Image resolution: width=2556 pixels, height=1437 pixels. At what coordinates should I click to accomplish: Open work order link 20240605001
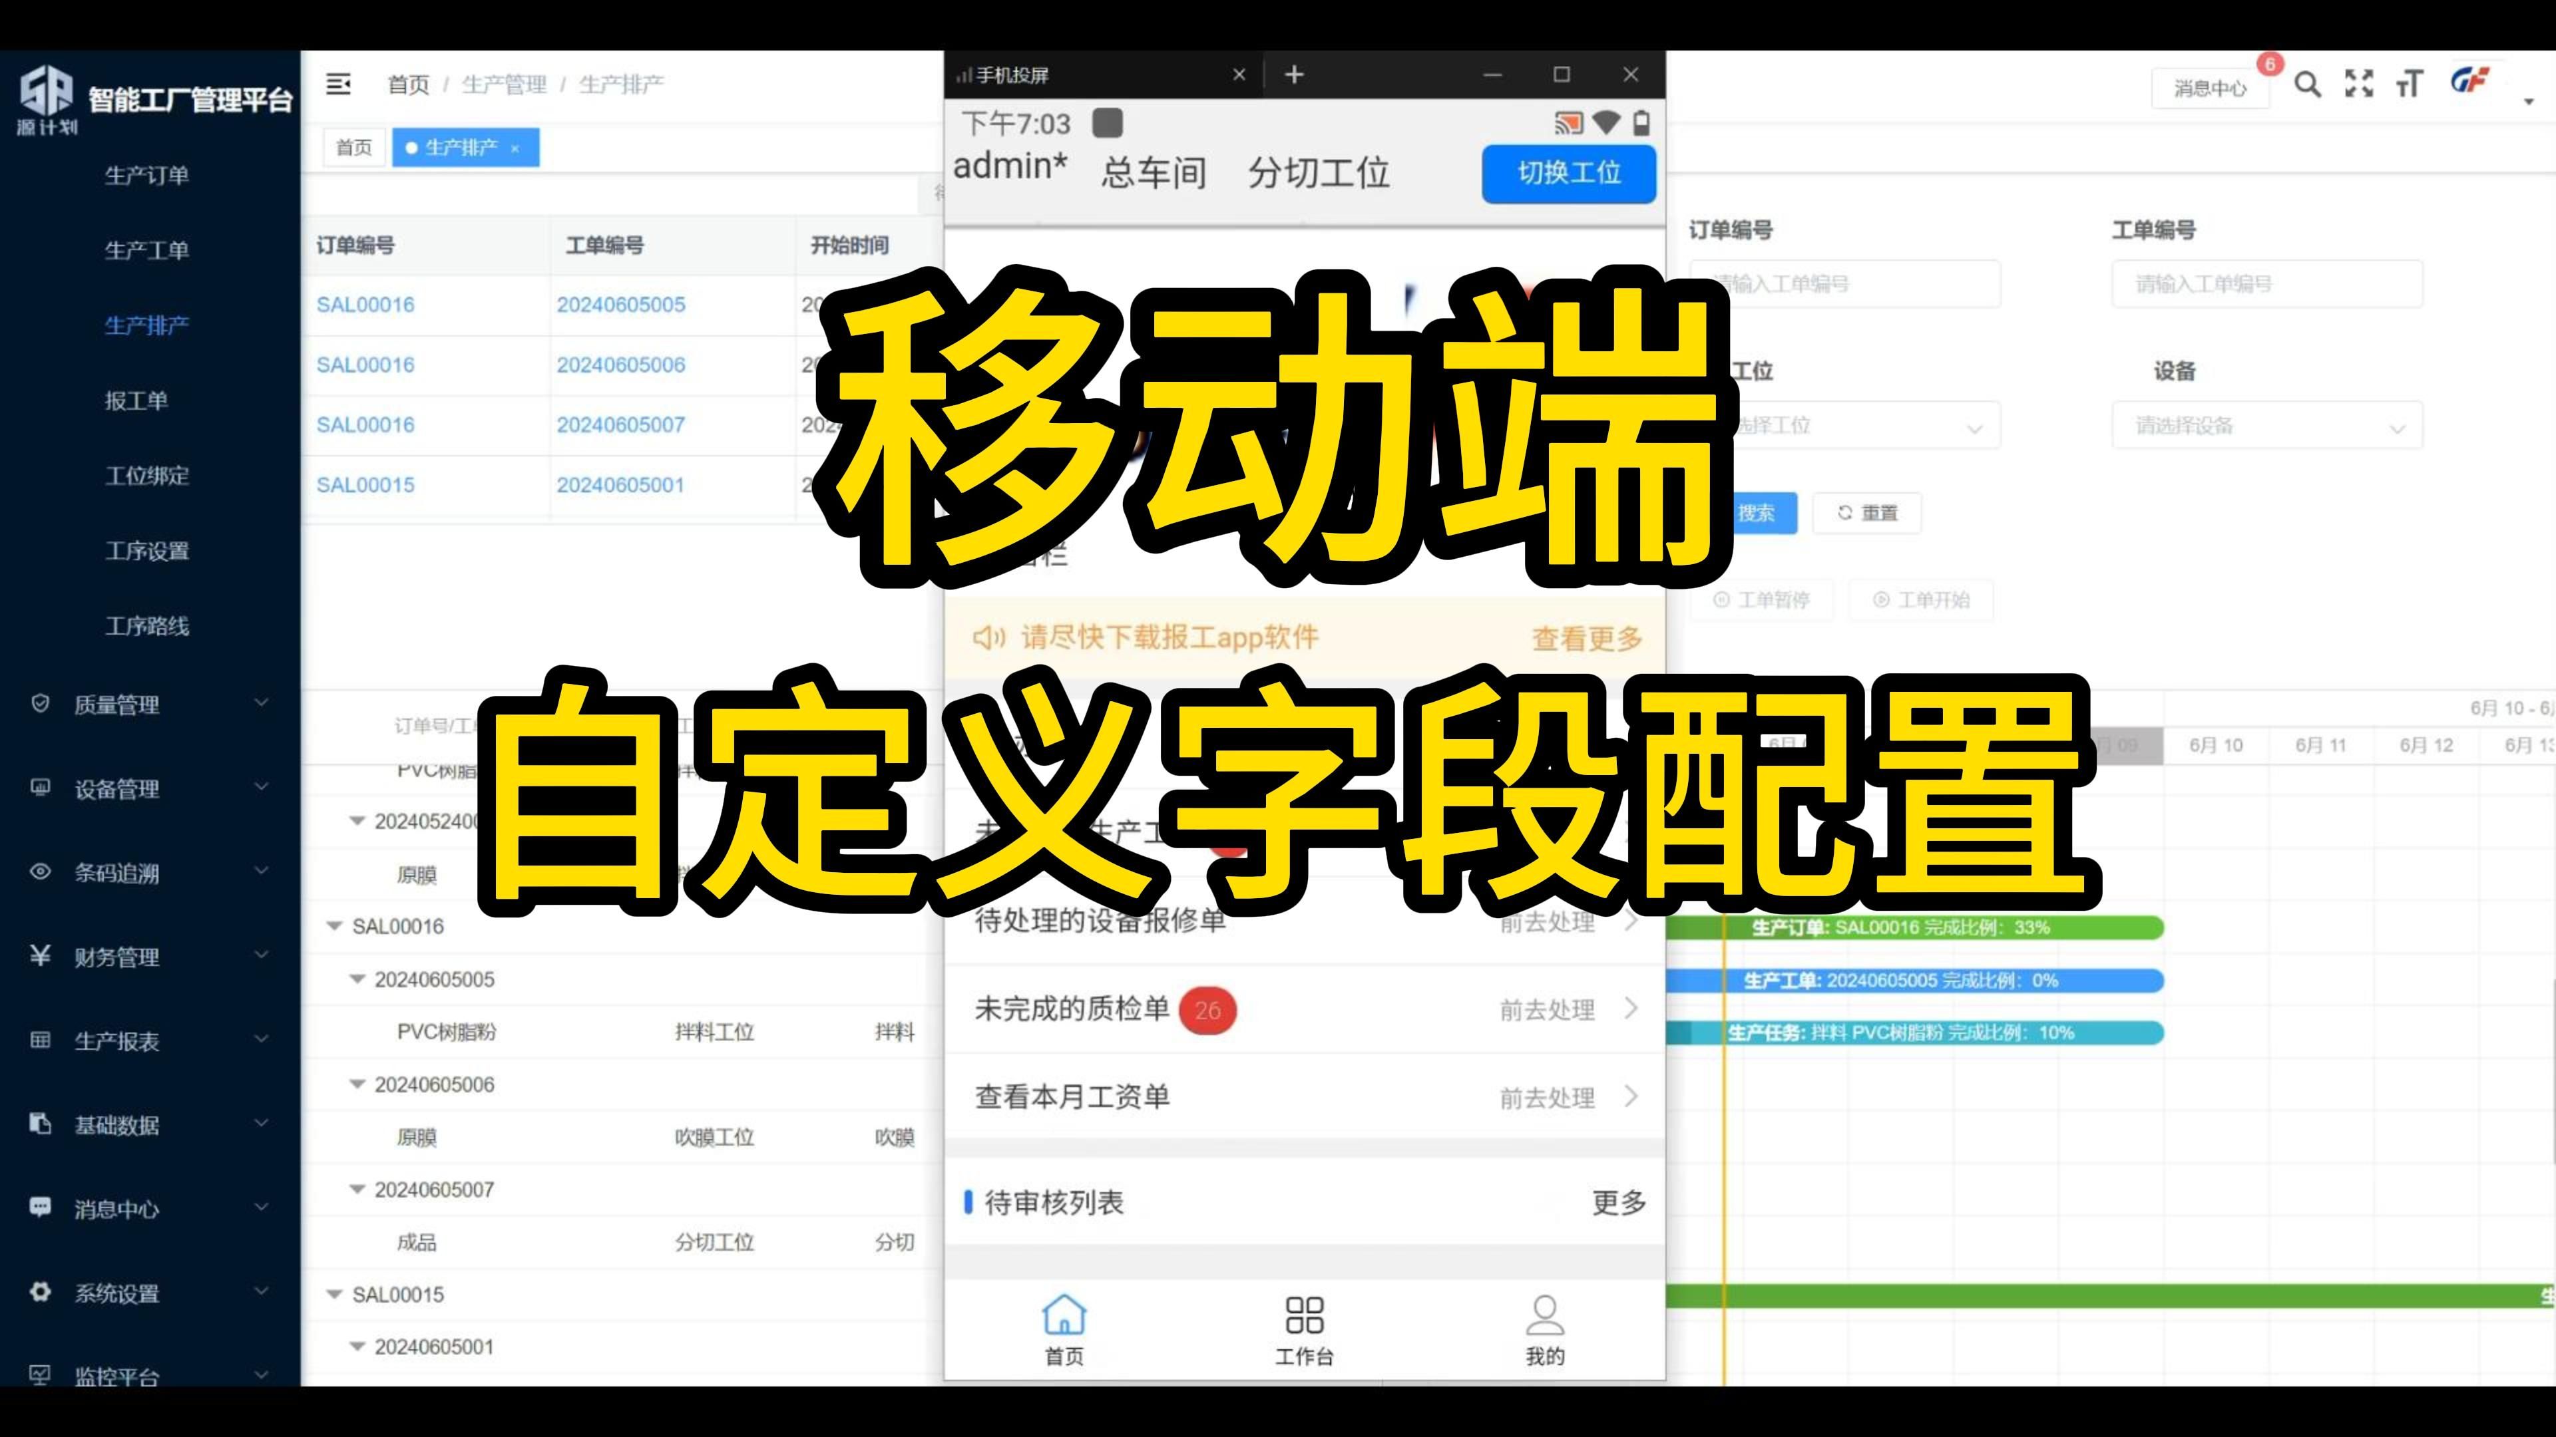click(x=620, y=485)
